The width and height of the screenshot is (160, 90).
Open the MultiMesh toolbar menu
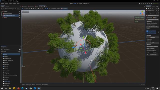pyautogui.click(x=64, y=9)
